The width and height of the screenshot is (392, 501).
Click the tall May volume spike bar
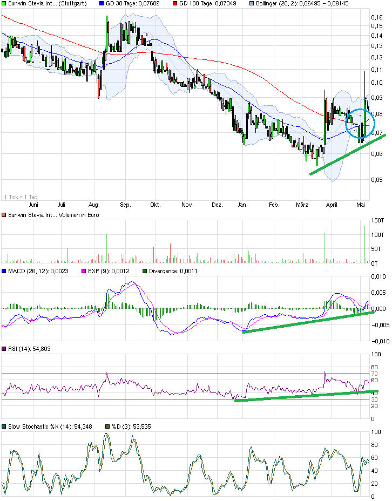(x=364, y=245)
